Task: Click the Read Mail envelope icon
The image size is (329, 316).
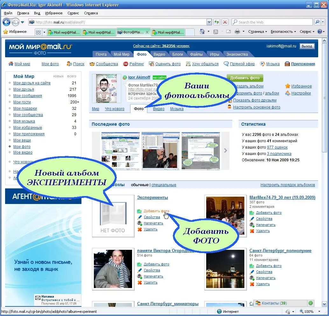Action: point(228,32)
